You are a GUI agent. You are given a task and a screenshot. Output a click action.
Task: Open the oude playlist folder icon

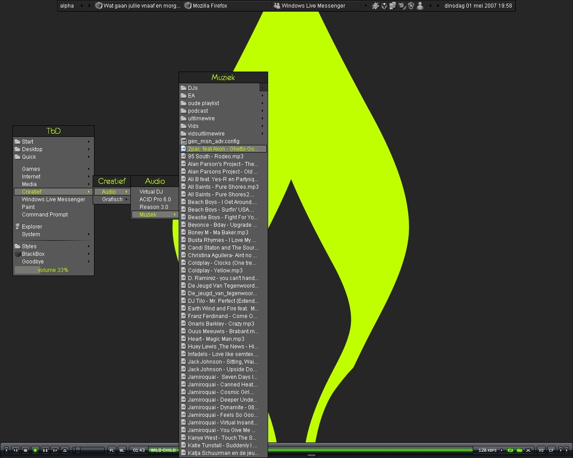184,103
